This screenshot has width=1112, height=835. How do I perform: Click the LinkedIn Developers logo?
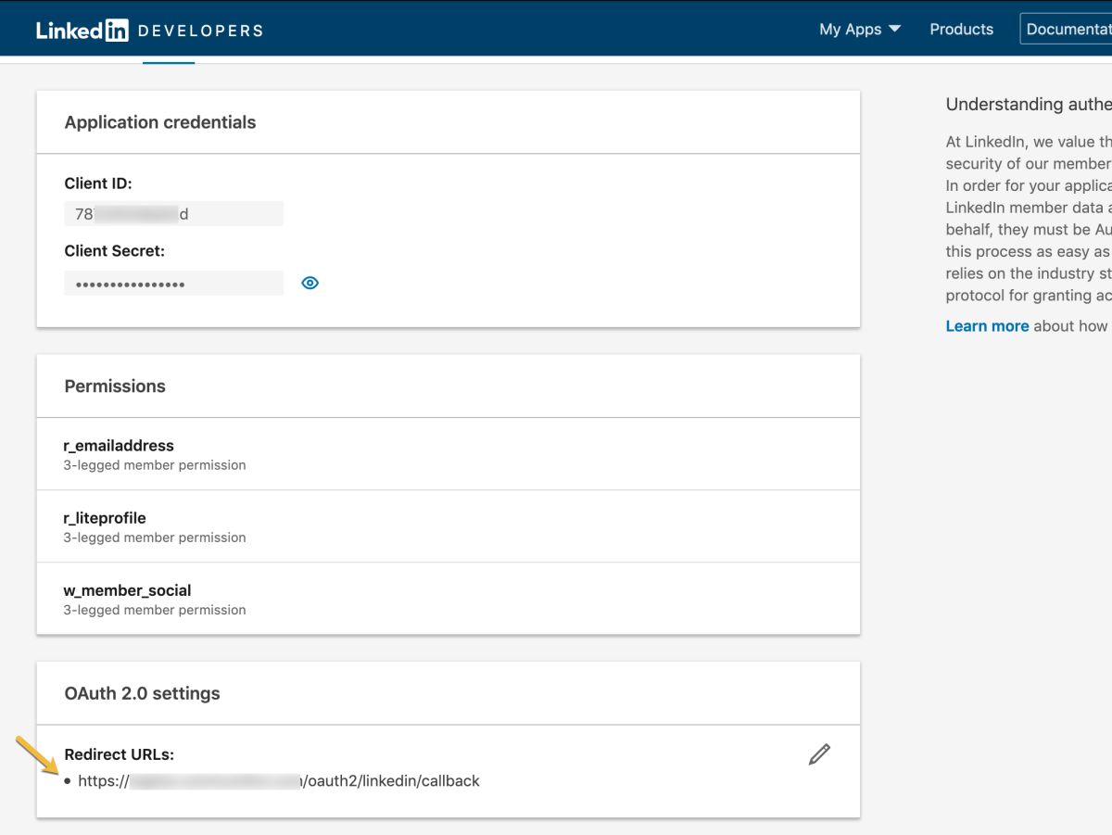point(149,30)
